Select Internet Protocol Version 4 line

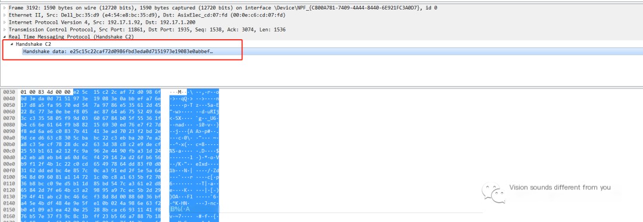tap(102, 23)
